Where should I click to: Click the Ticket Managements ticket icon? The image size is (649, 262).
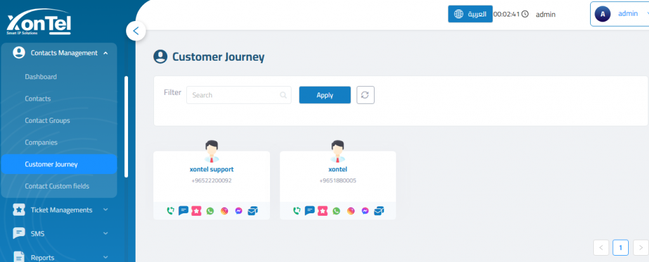click(19, 210)
